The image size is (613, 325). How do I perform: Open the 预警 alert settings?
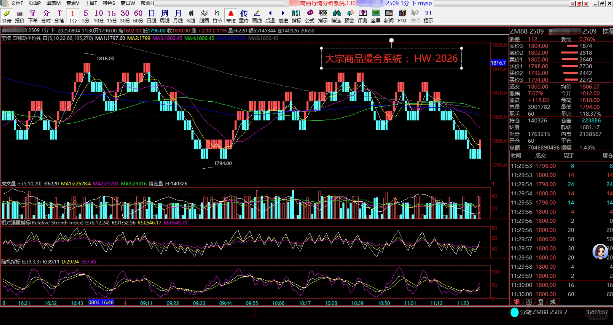349,16
